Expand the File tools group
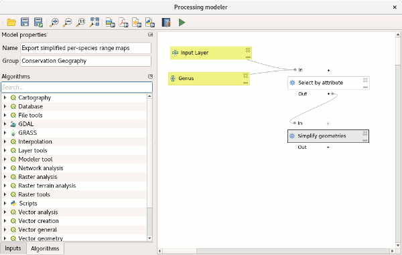The width and height of the screenshot is (402, 255). point(5,115)
